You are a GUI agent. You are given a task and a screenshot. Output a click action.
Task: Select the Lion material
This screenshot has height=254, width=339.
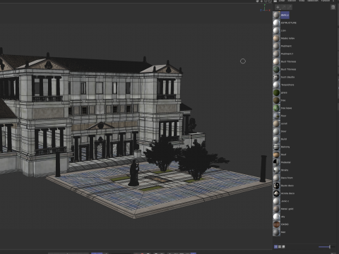280,30
